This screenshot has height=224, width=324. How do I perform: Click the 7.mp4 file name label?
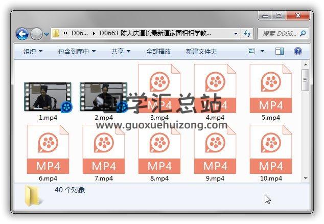[104, 178]
